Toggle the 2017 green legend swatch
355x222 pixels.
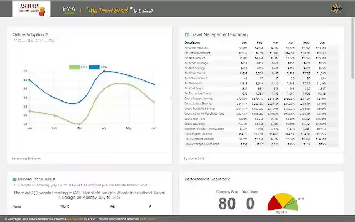74,67
